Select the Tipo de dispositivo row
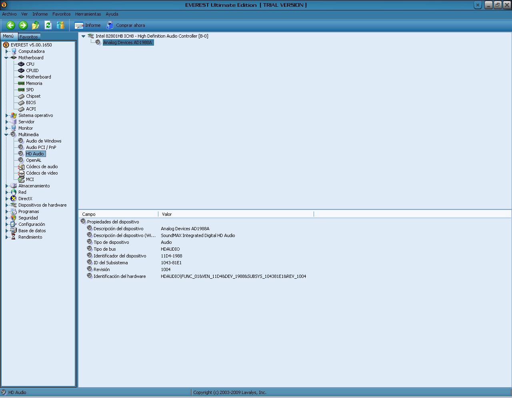The image size is (512, 398). click(x=111, y=242)
